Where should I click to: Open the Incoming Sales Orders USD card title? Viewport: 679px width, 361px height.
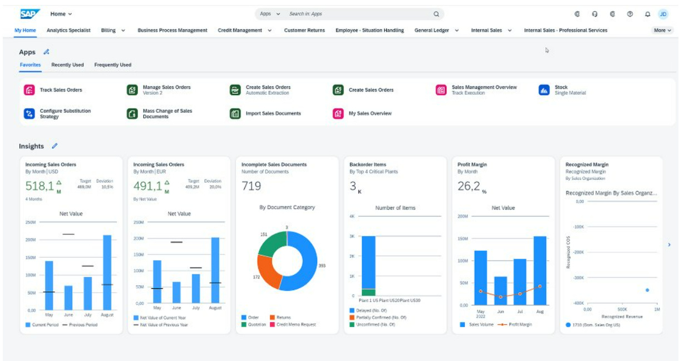(x=51, y=165)
